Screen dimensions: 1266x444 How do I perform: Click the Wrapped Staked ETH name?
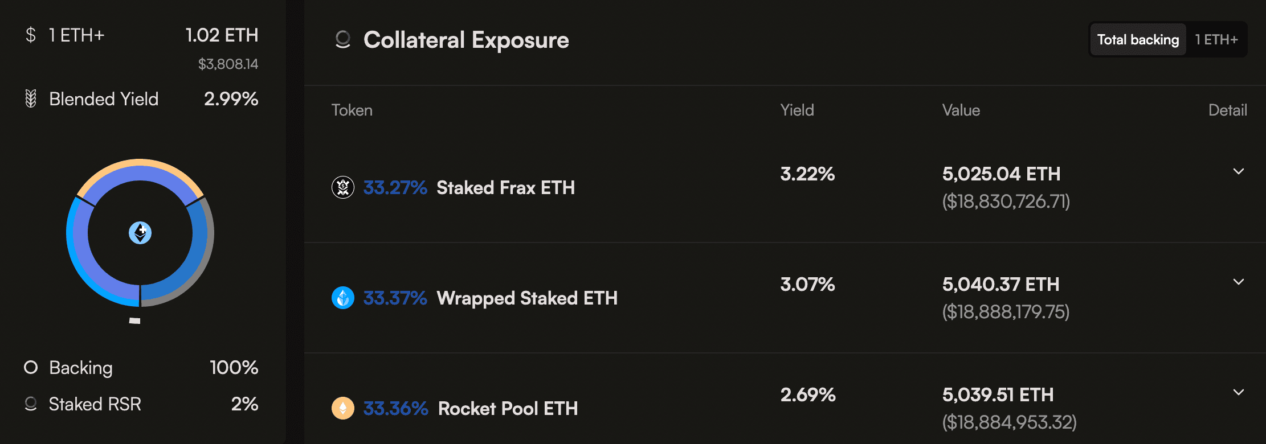coord(527,298)
